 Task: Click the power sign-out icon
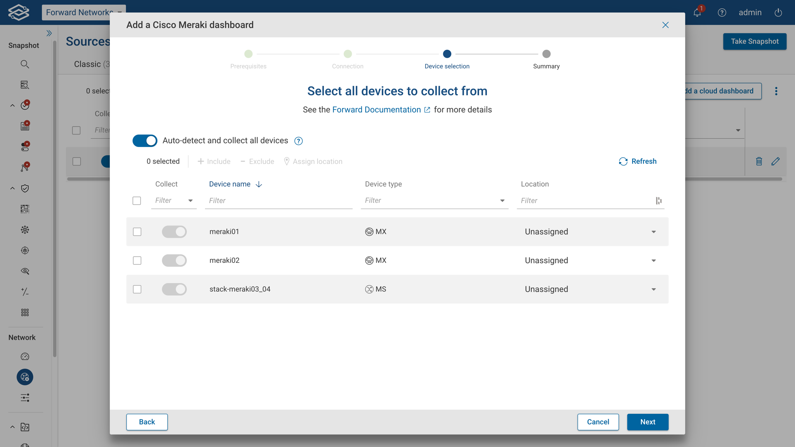click(778, 12)
